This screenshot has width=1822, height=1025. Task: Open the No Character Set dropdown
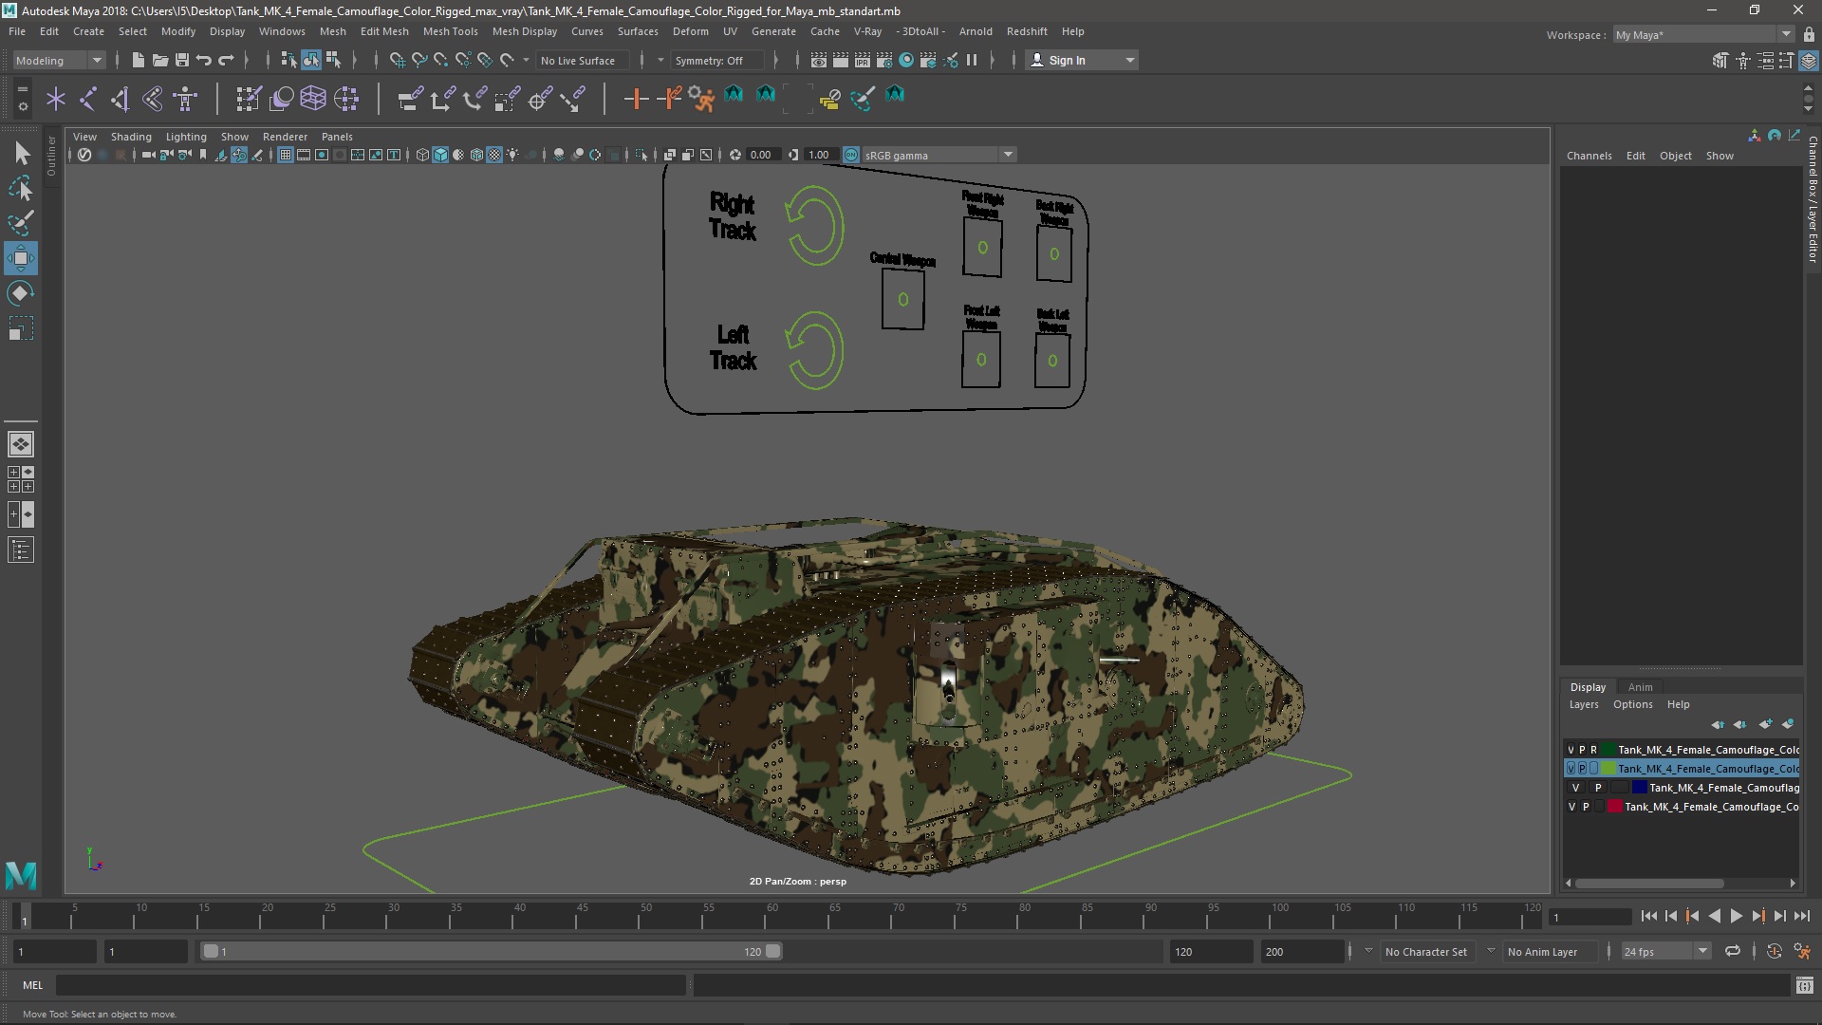tap(1426, 951)
